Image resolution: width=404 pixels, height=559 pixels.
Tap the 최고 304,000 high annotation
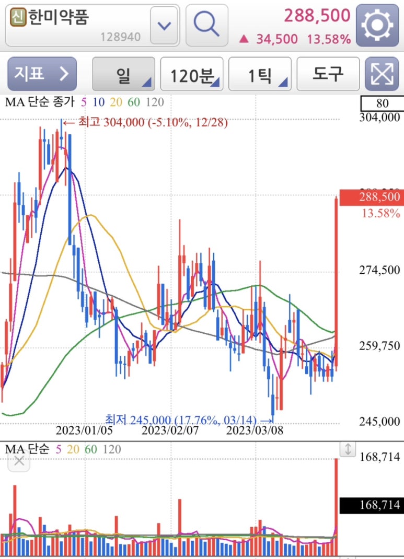[146, 122]
